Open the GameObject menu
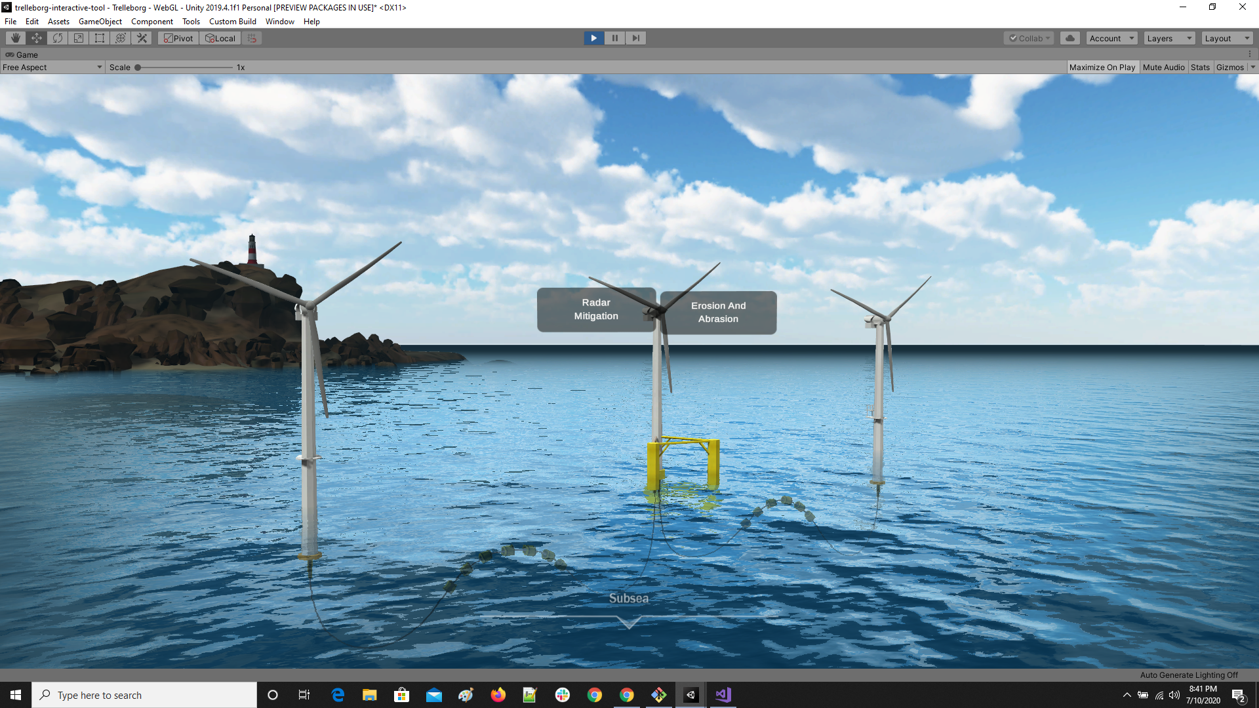Image resolution: width=1259 pixels, height=708 pixels. 100,22
